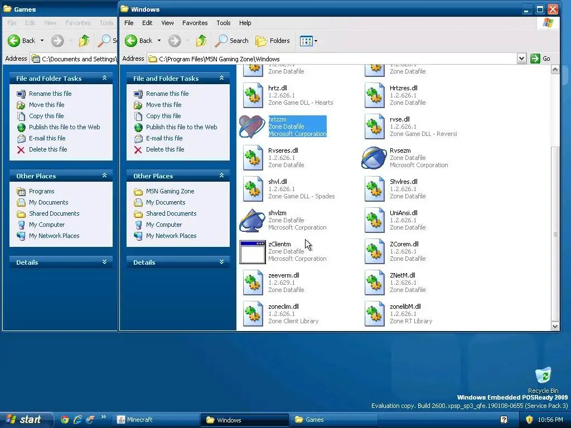The width and height of the screenshot is (571, 428).
Task: Click Move this file in Windows window
Action: tap(163, 105)
